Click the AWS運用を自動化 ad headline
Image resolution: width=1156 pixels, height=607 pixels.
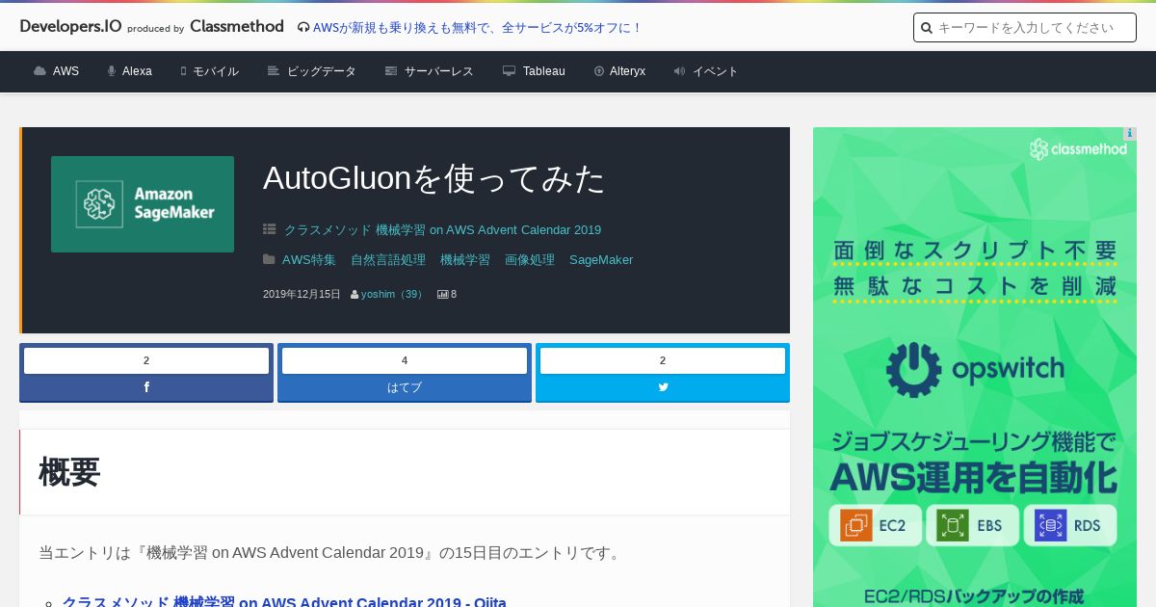tap(974, 478)
